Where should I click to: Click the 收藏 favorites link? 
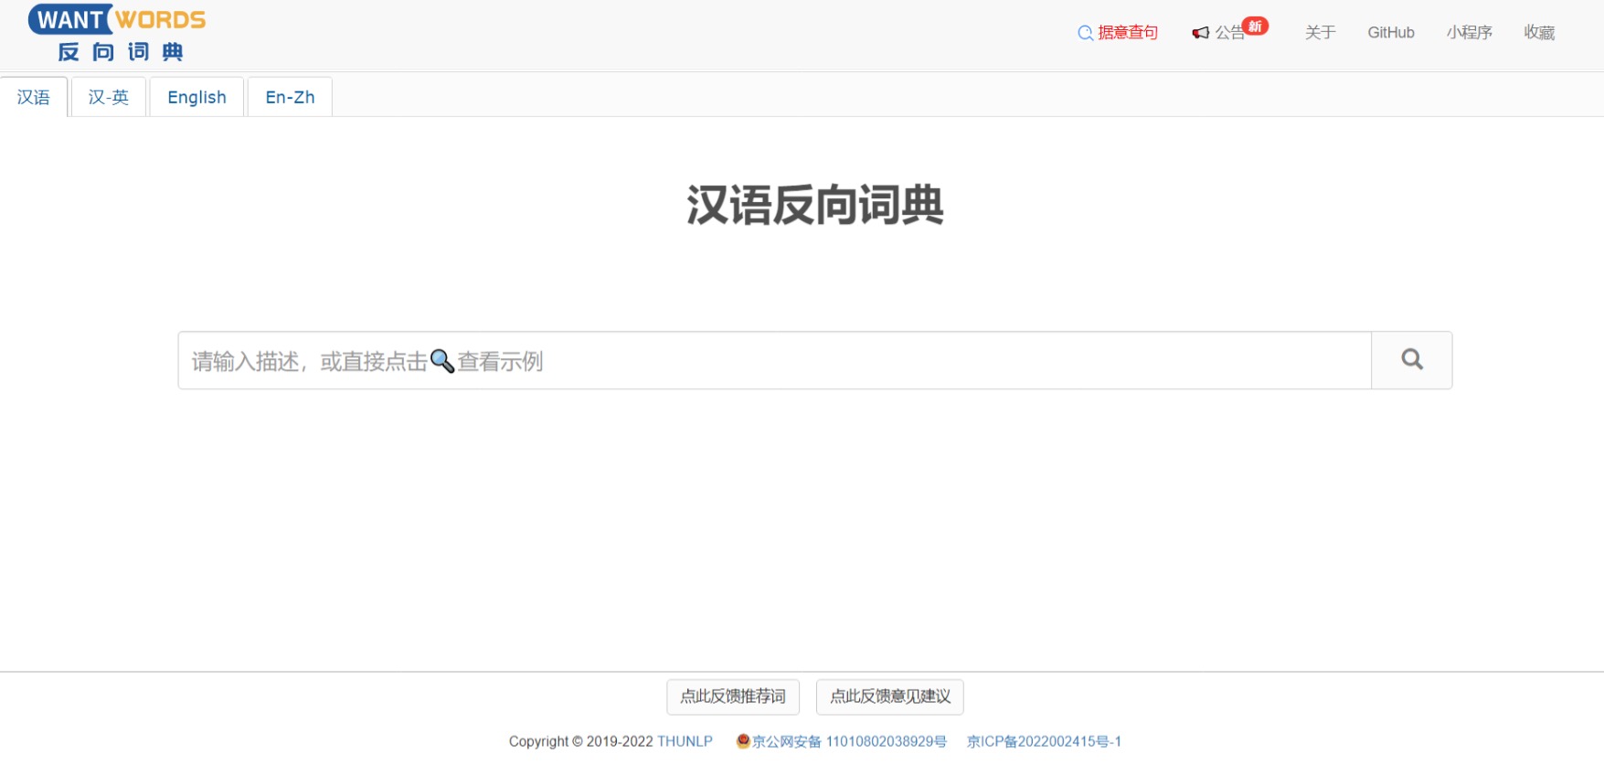1539,33
